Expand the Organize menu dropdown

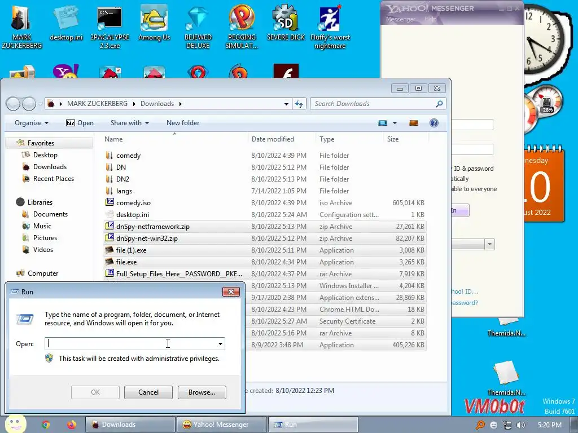point(46,123)
